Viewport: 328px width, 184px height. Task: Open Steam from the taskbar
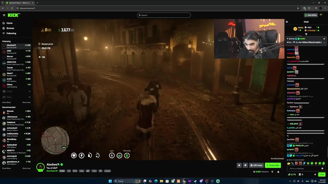point(196,181)
